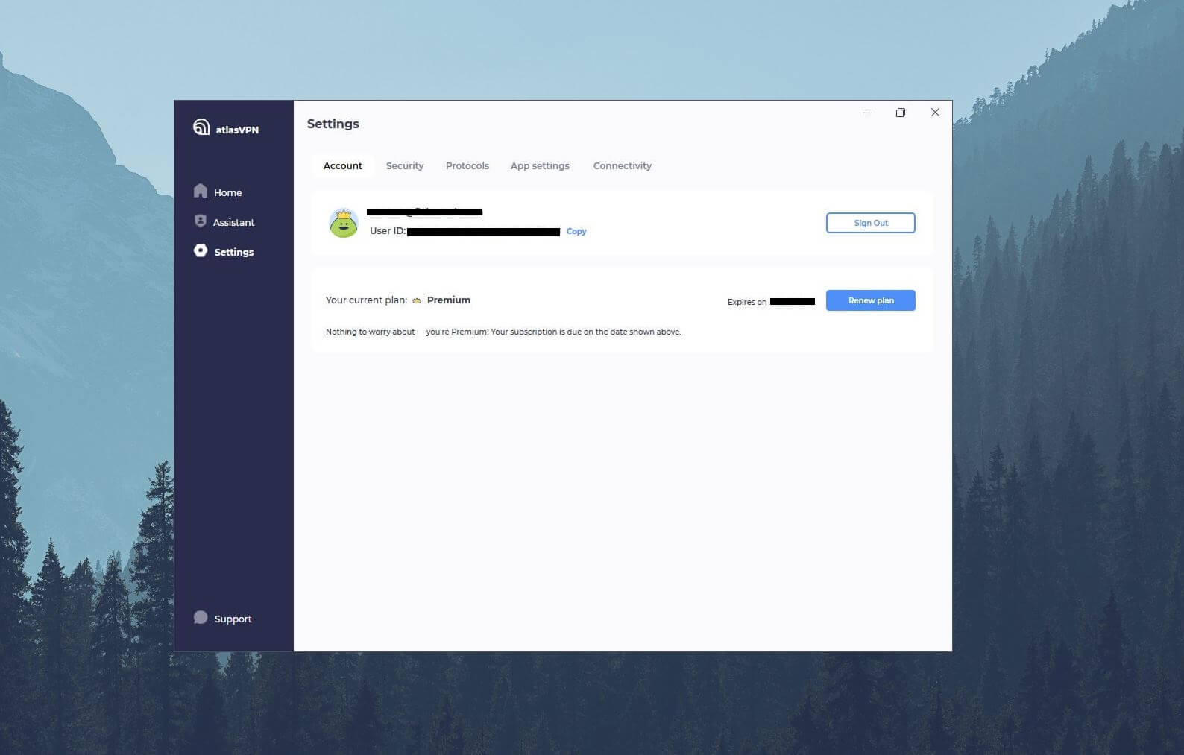Click the Sign Out button
Image resolution: width=1184 pixels, height=755 pixels.
pos(871,223)
